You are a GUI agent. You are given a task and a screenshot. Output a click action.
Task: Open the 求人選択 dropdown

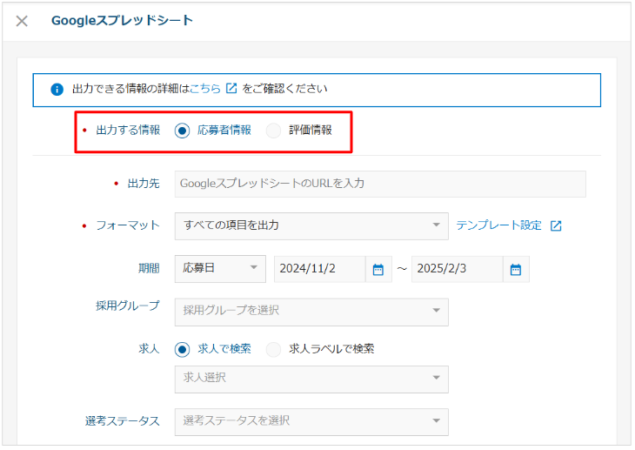pyautogui.click(x=311, y=379)
